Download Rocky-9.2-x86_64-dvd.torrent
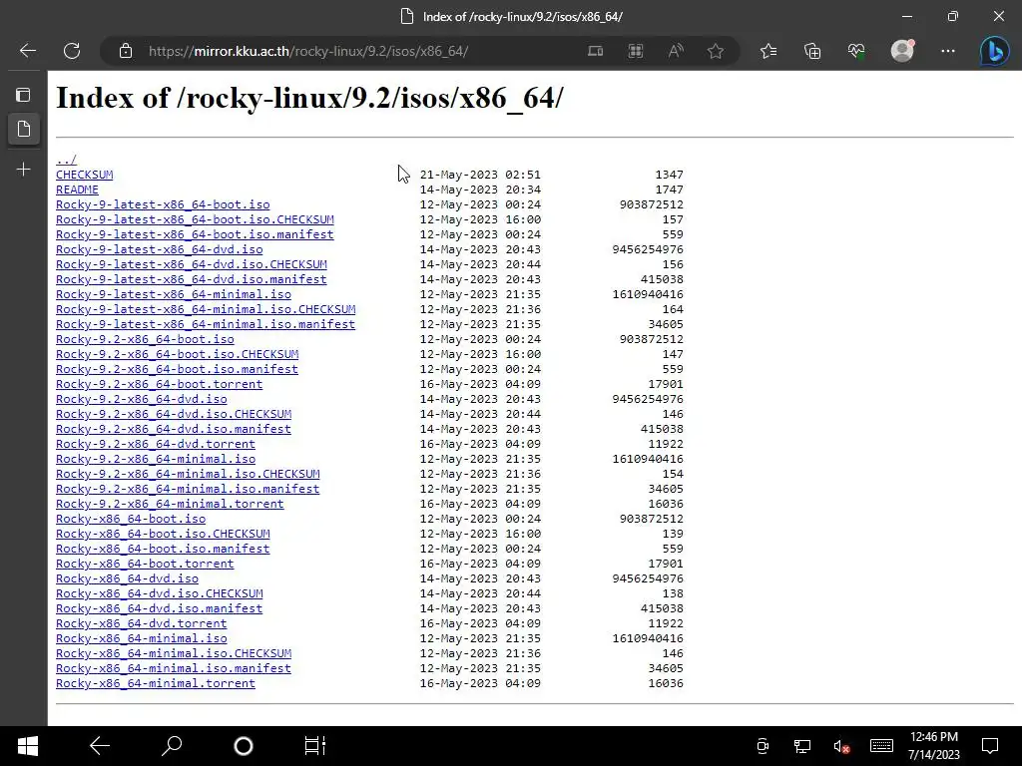 [x=156, y=444]
